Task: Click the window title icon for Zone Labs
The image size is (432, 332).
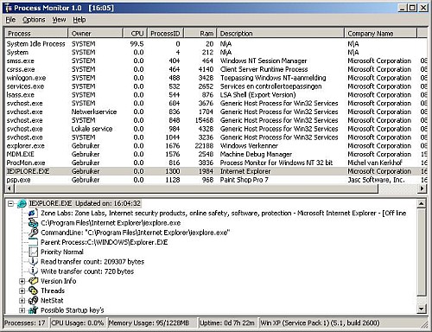Action: (33, 214)
